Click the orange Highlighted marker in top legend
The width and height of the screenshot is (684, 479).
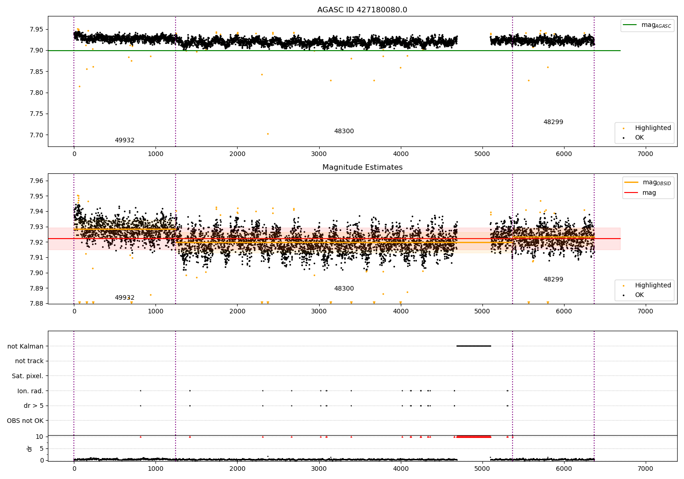623,129
